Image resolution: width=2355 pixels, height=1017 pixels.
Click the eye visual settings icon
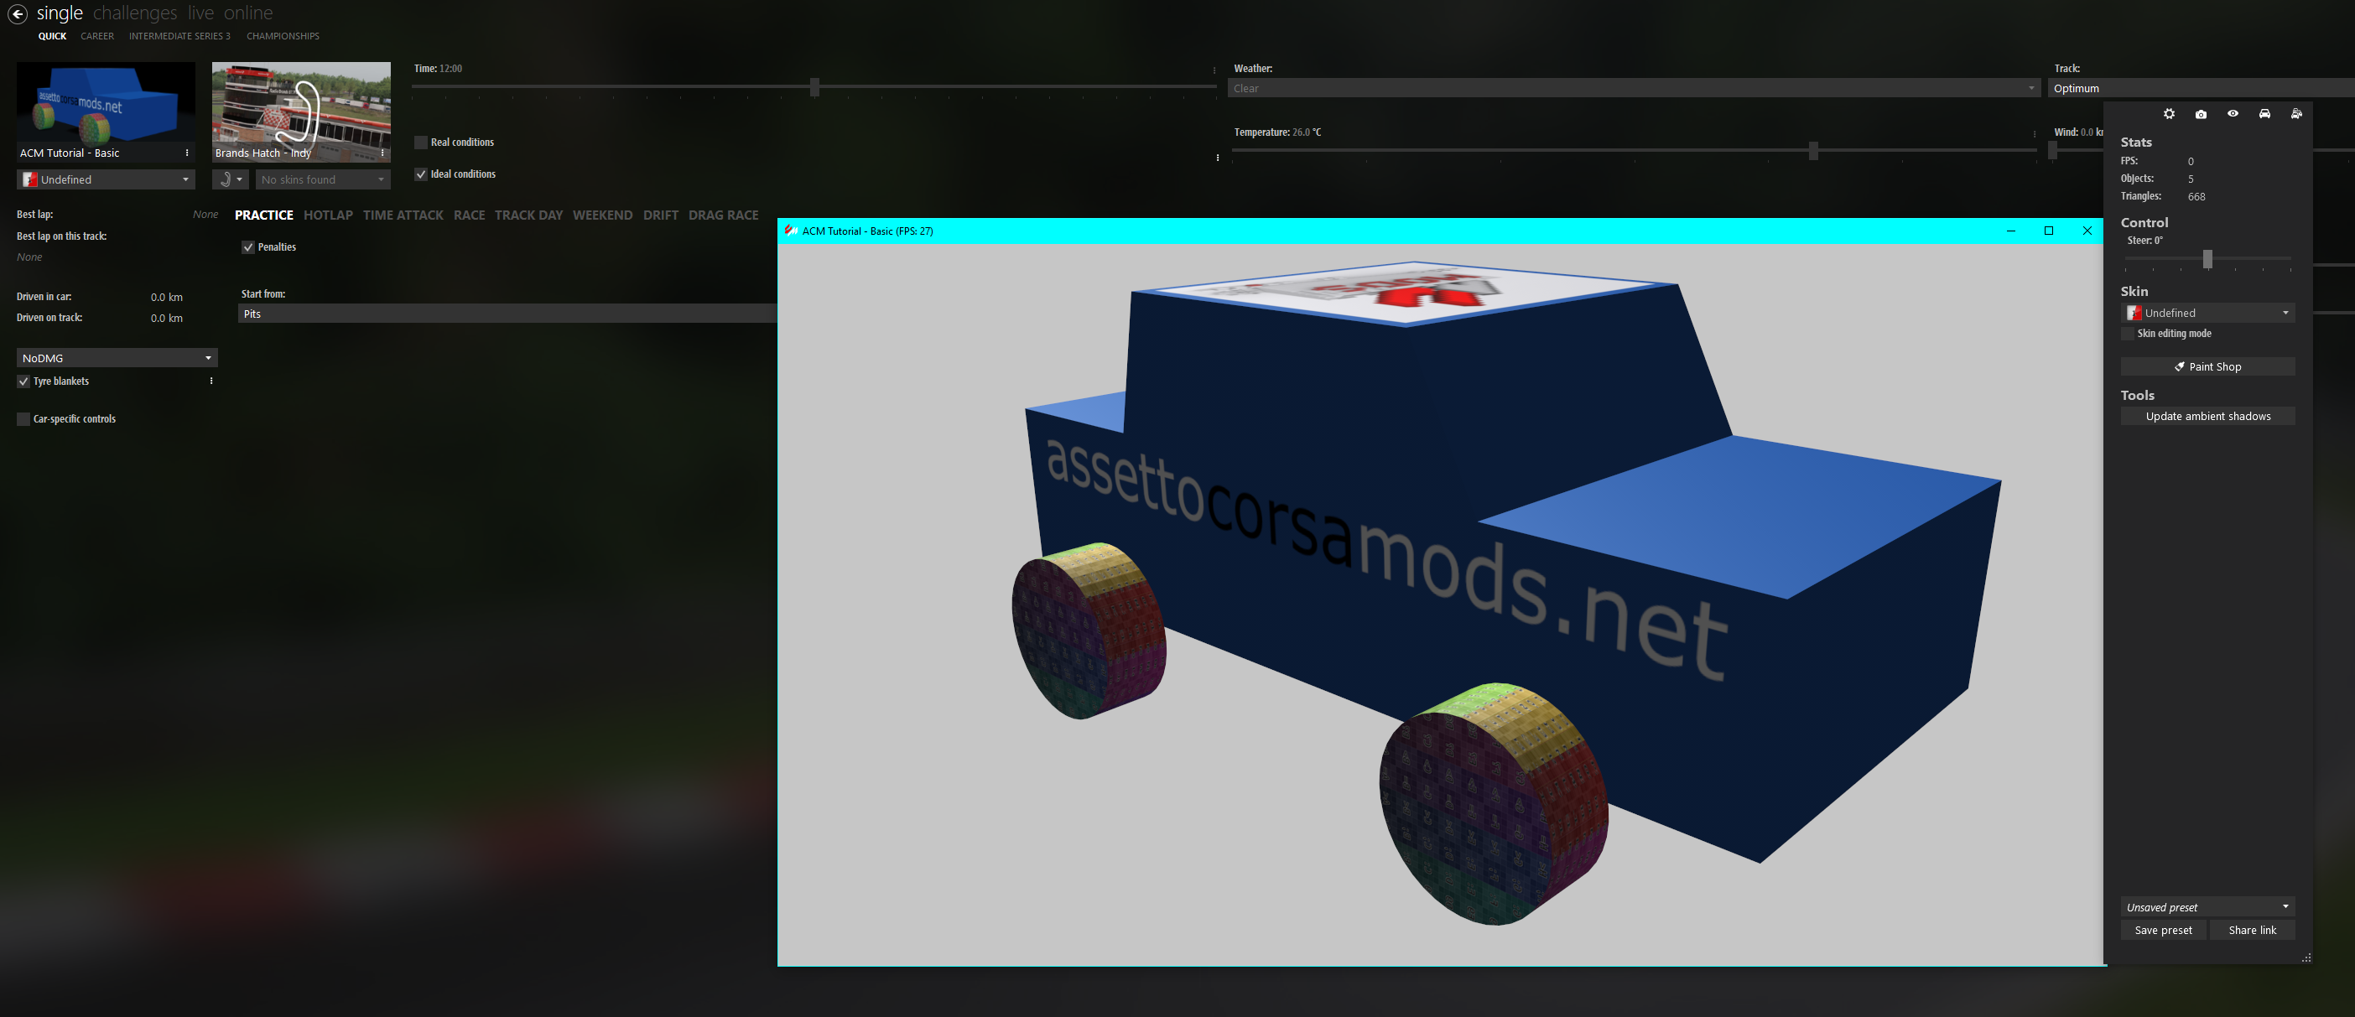2233,113
